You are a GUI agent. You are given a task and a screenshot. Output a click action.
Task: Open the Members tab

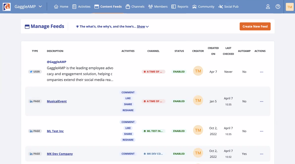coord(158,7)
